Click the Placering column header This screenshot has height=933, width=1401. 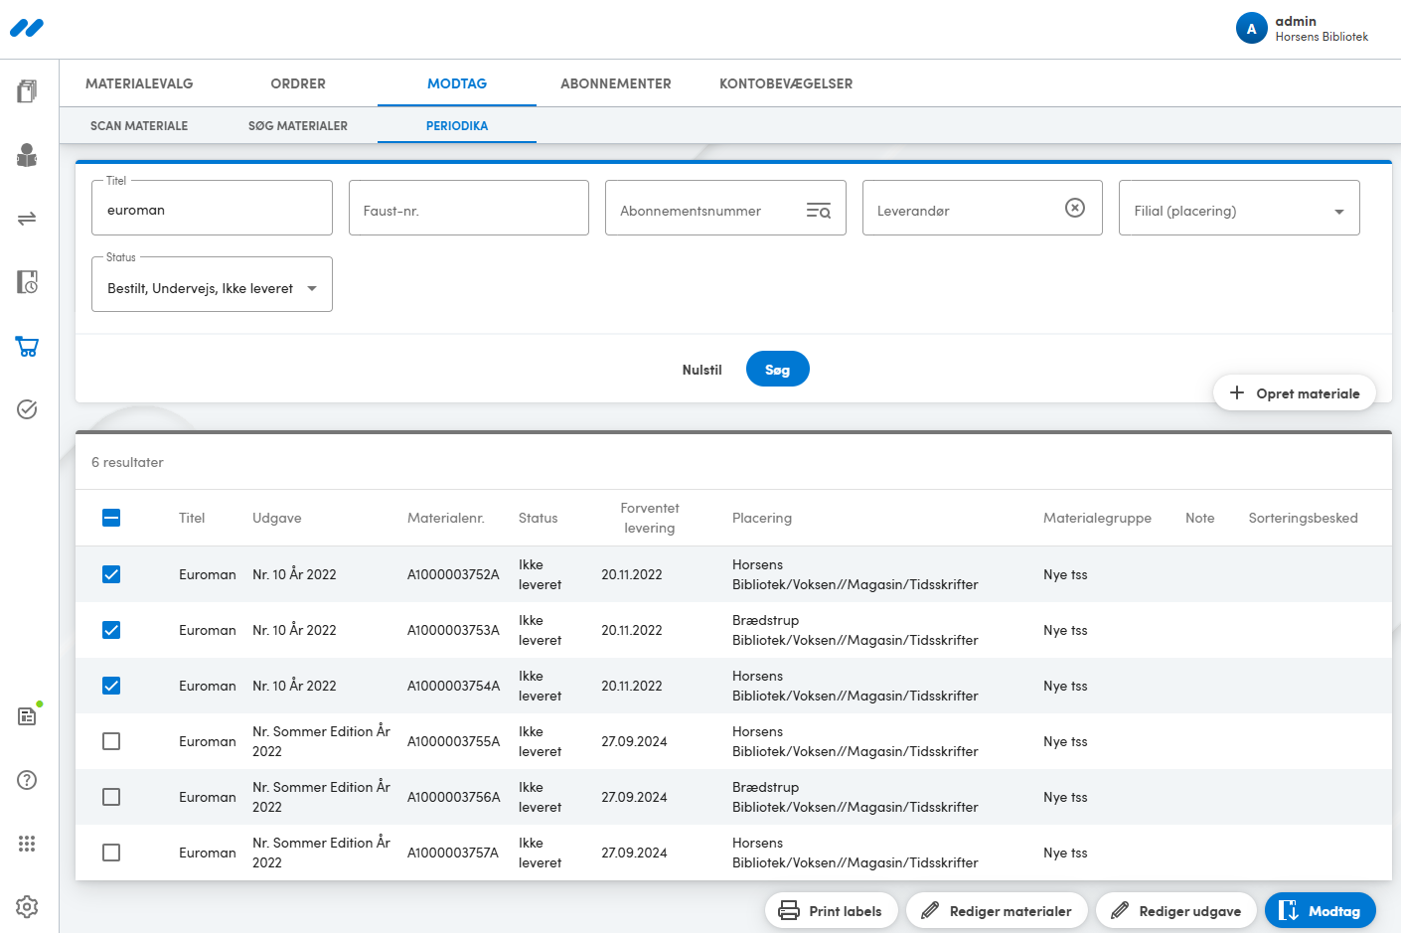coord(762,518)
